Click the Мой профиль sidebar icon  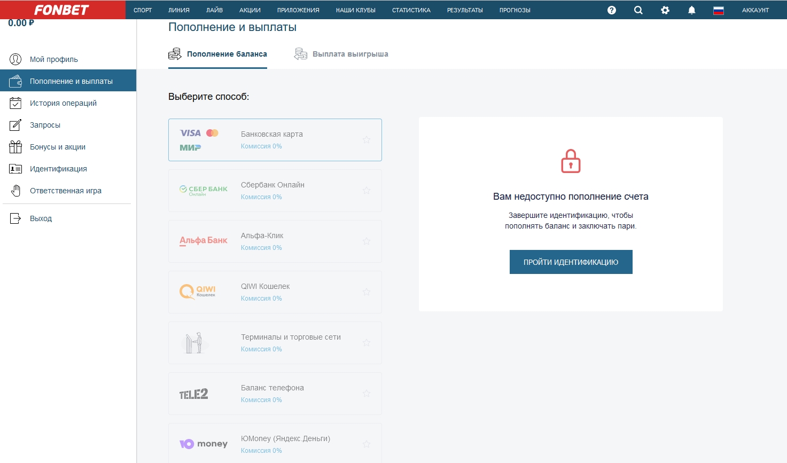(15, 59)
